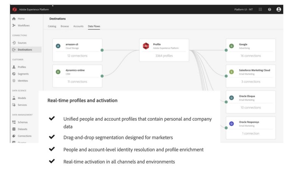
Task: Click the Google 'G' badge icon
Action: 232,46
